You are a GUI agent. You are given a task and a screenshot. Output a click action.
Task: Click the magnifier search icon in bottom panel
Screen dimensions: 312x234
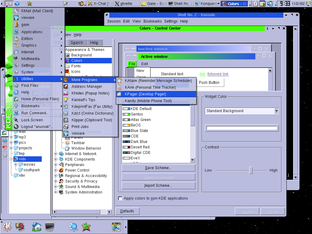point(73,227)
